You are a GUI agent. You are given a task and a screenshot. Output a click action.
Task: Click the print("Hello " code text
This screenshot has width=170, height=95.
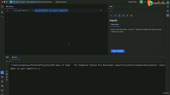[22, 11]
